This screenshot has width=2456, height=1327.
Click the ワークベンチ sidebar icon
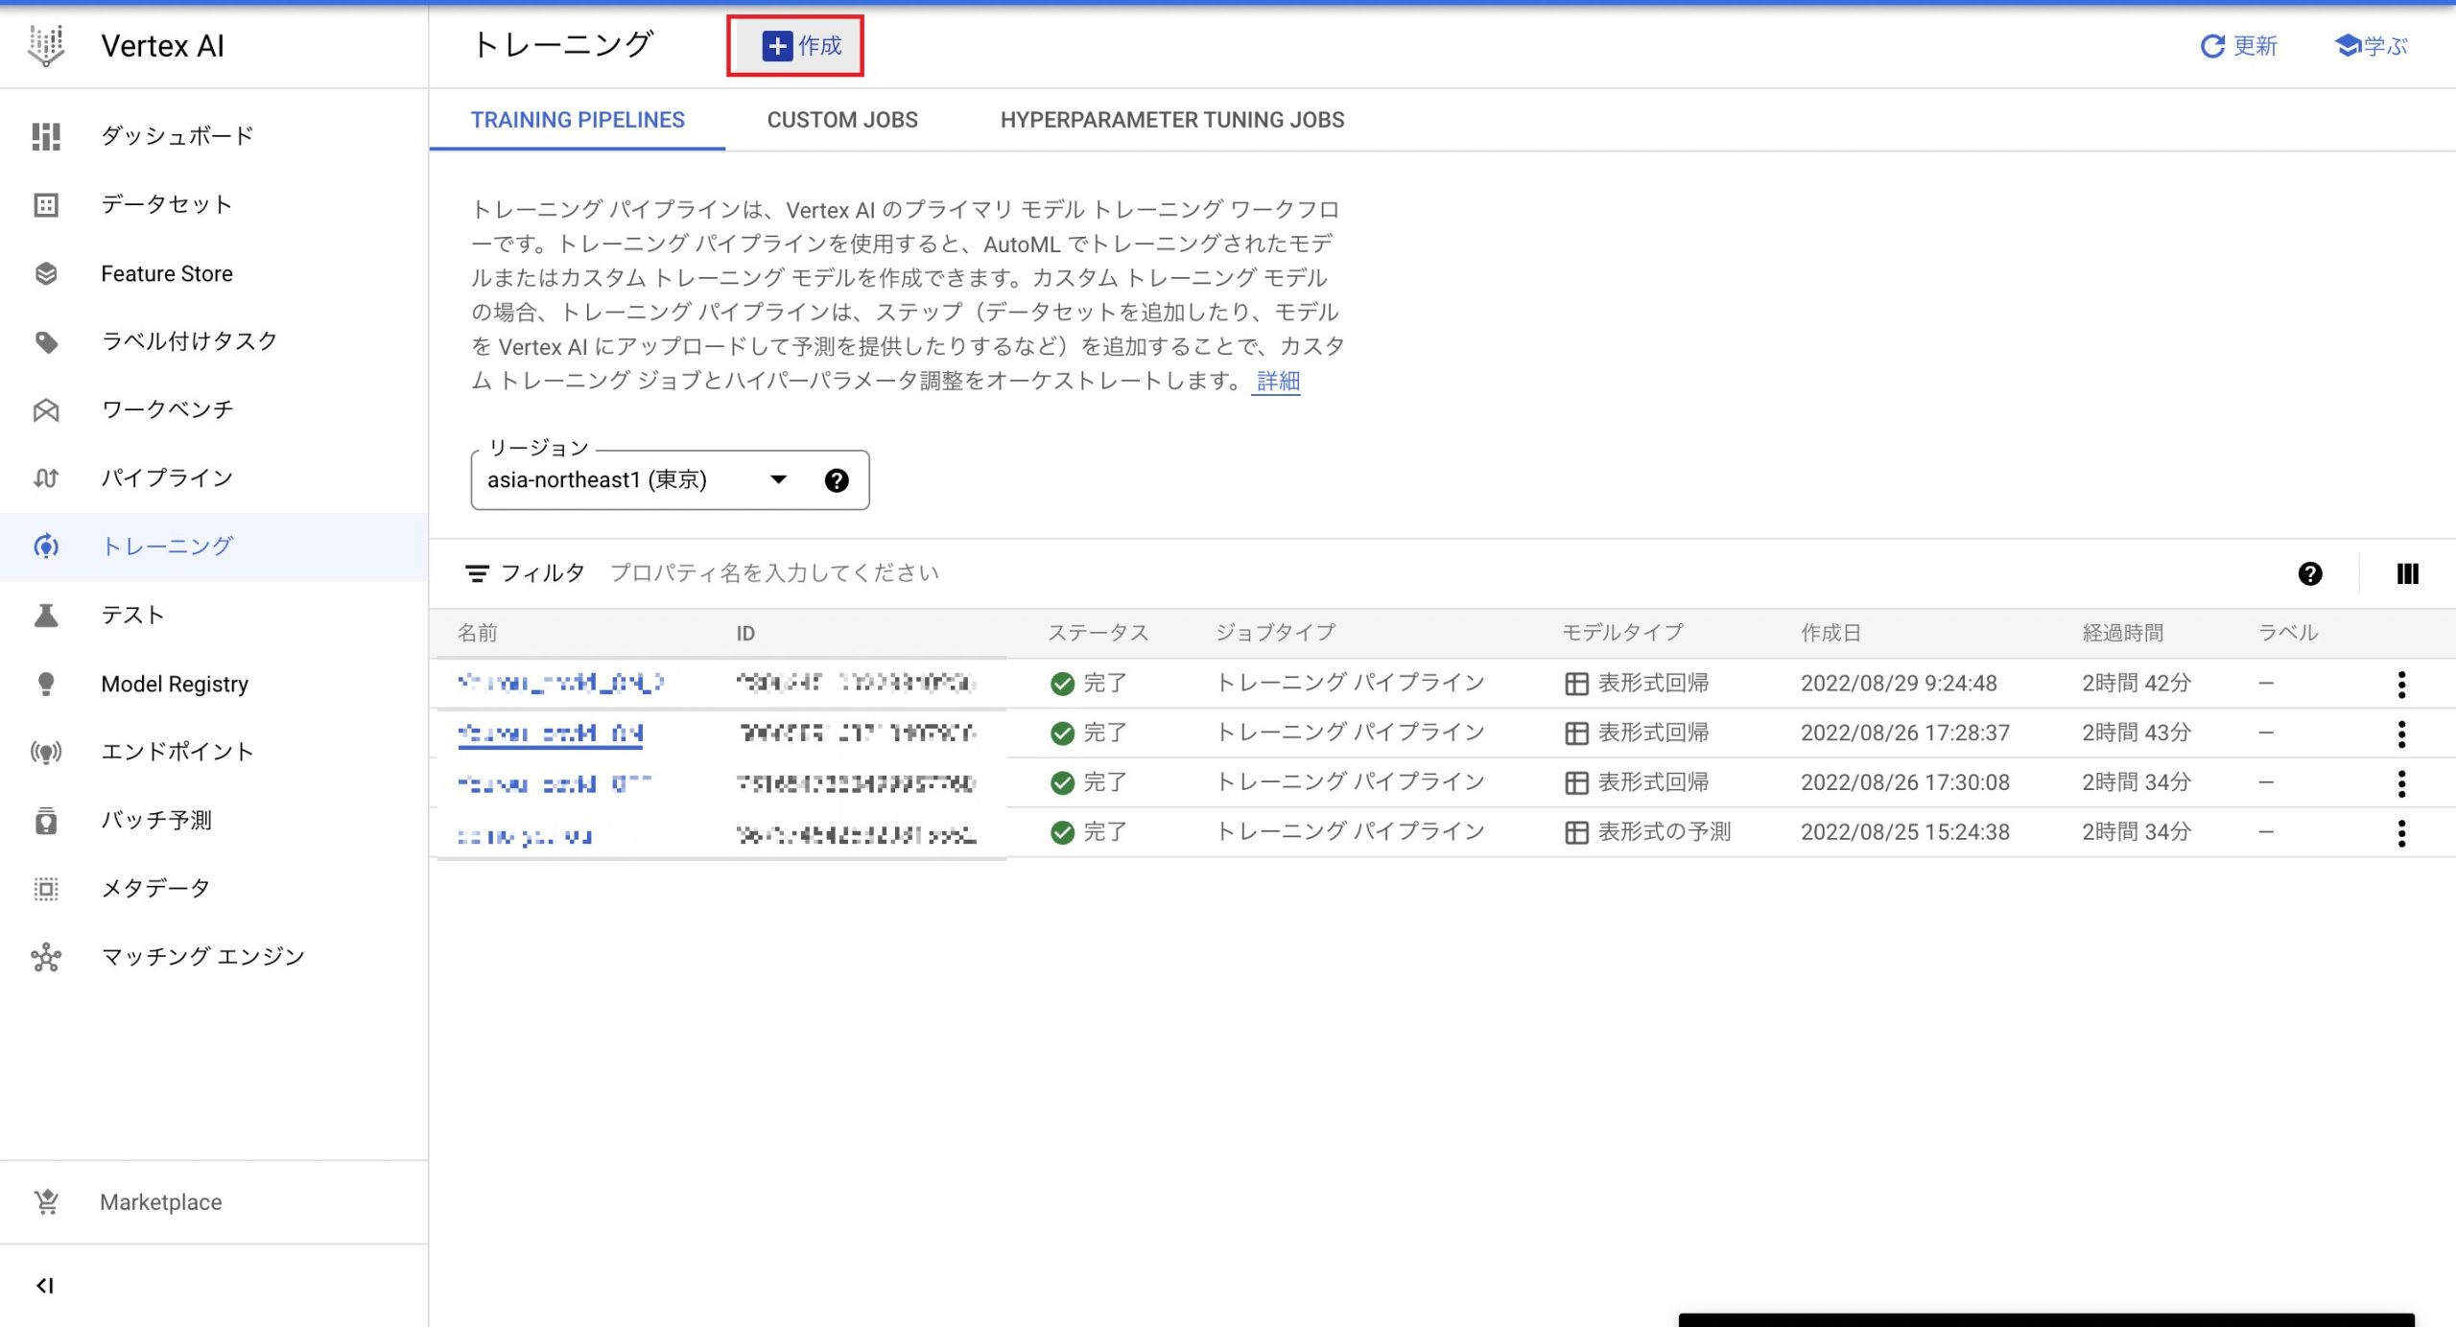click(45, 409)
